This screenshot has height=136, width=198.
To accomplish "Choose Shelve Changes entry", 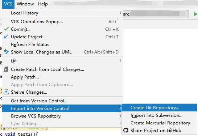I will (x=62, y=92).
